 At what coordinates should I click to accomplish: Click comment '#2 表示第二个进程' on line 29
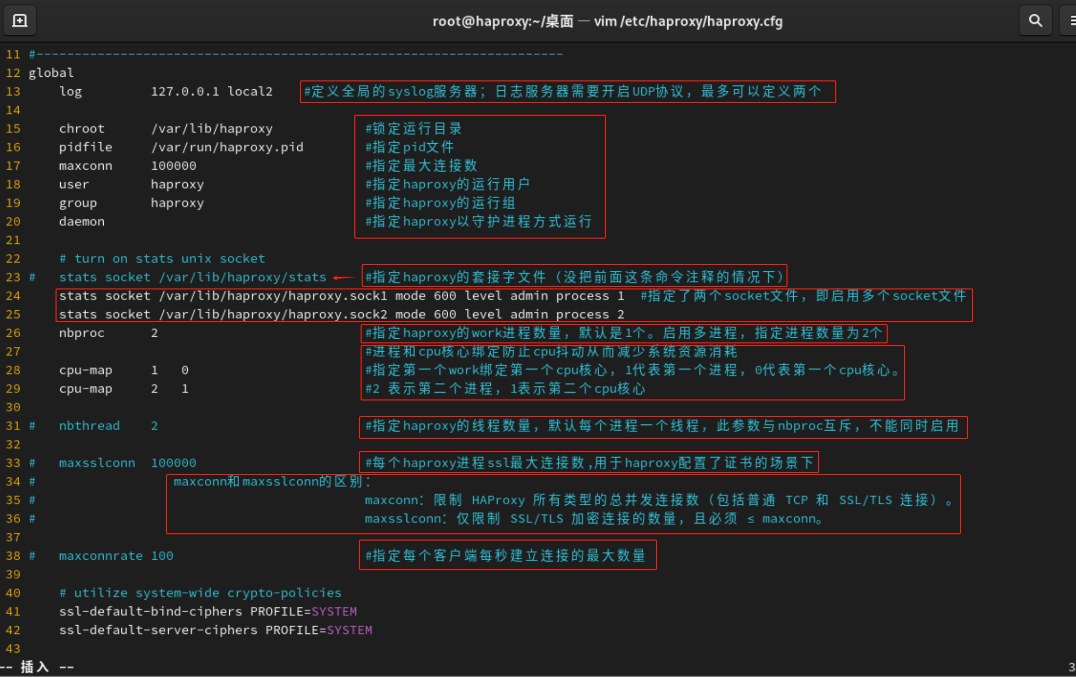[505, 389]
